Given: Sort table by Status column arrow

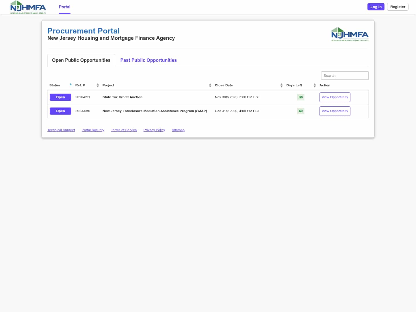Looking at the screenshot, I should tap(70, 85).
